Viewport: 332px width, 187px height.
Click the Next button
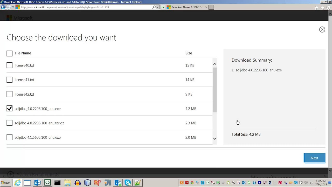pos(314,158)
